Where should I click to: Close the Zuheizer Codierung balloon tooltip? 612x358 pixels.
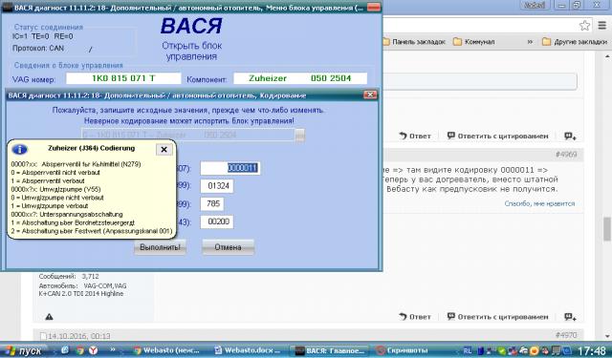[164, 149]
